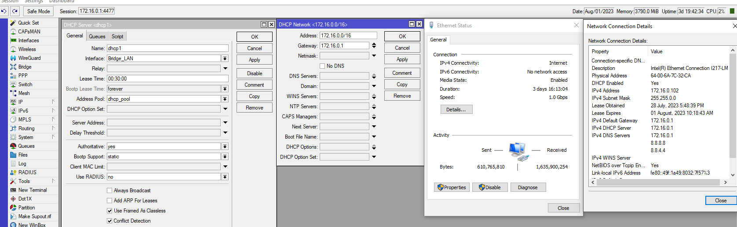Open Interface dropdown Bridge_LAN
The height and width of the screenshot is (227, 737).
[x=225, y=59]
